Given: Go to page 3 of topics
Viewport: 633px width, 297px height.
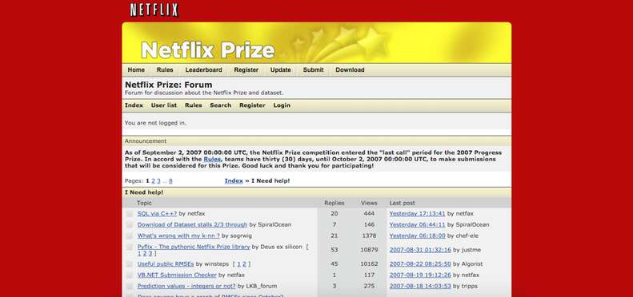Looking at the screenshot, I should click(158, 181).
